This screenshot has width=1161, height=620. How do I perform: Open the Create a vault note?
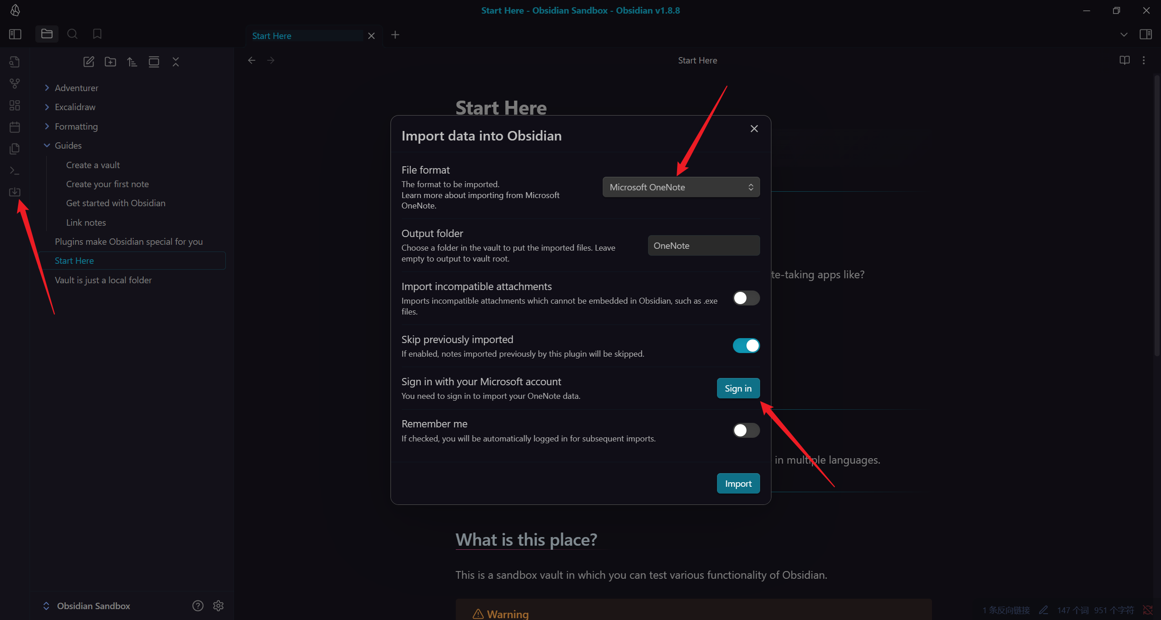(x=93, y=165)
